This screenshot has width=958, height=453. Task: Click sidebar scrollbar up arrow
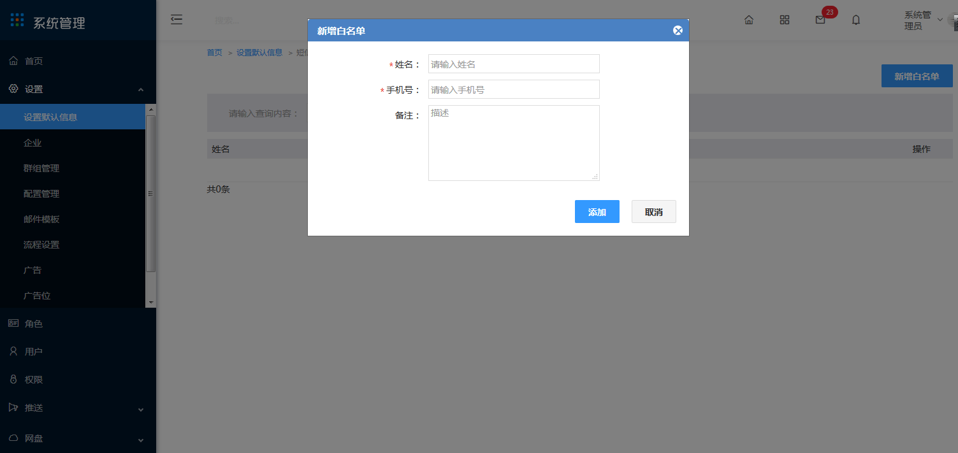coord(151,109)
